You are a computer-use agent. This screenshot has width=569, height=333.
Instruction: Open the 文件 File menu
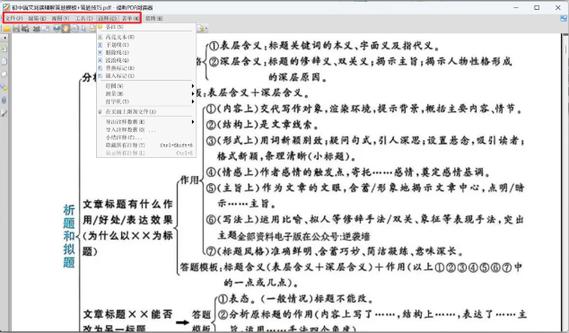point(13,18)
